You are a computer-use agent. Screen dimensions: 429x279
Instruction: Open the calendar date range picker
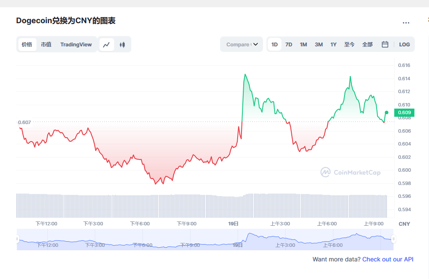pyautogui.click(x=385, y=44)
